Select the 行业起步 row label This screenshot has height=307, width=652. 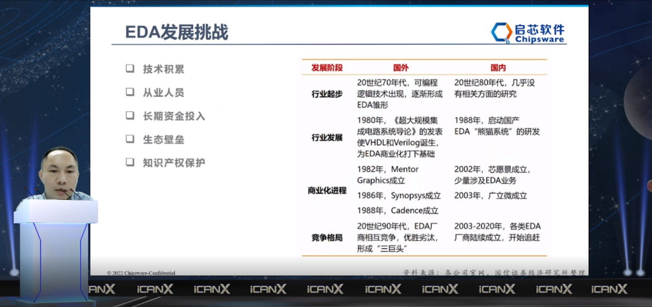(327, 94)
